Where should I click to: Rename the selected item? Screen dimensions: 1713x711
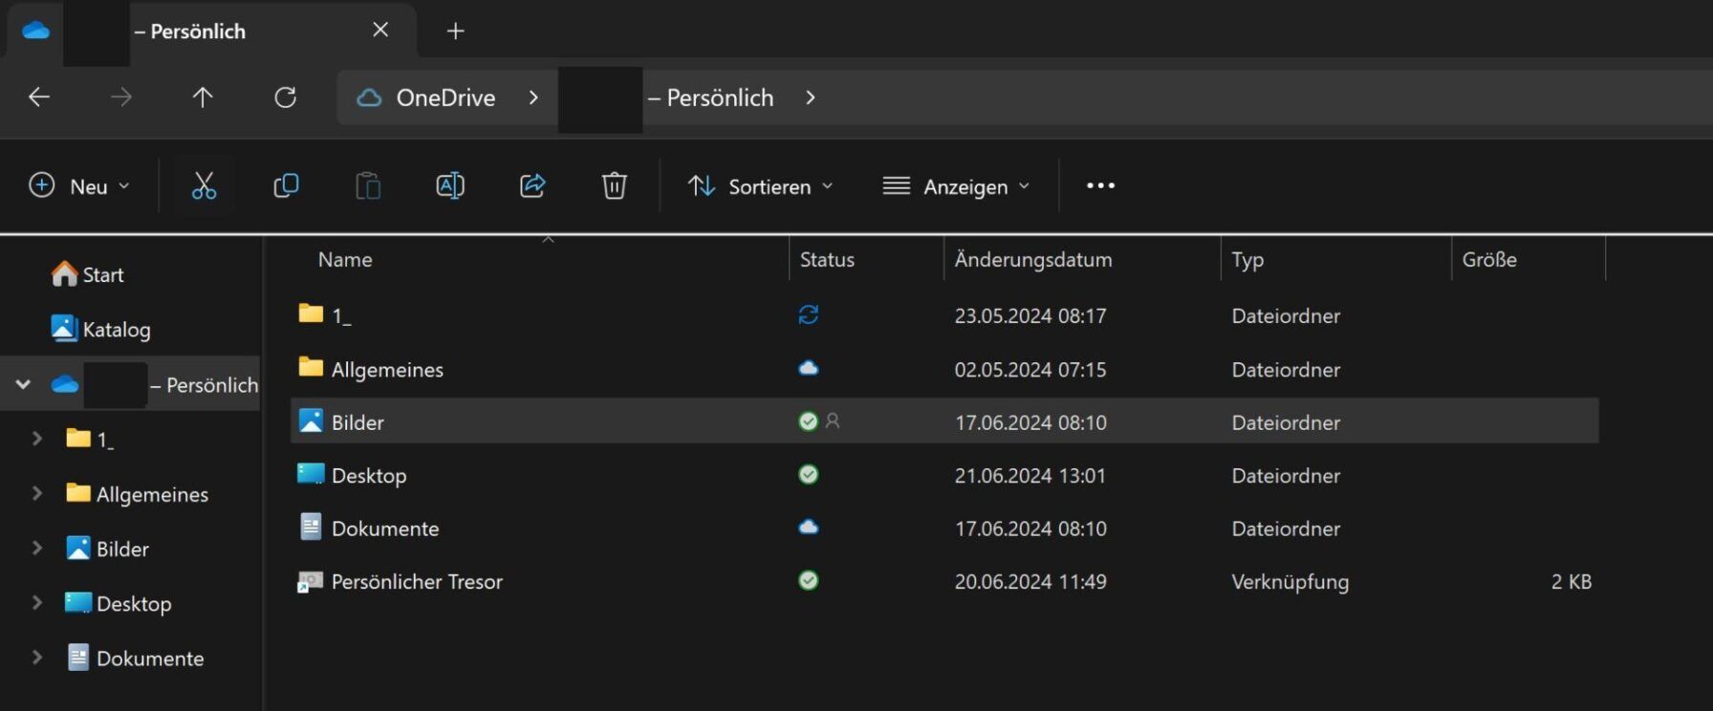(450, 185)
